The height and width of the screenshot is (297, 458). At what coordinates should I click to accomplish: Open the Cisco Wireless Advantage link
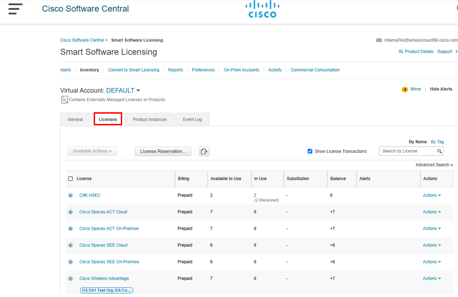(104, 278)
